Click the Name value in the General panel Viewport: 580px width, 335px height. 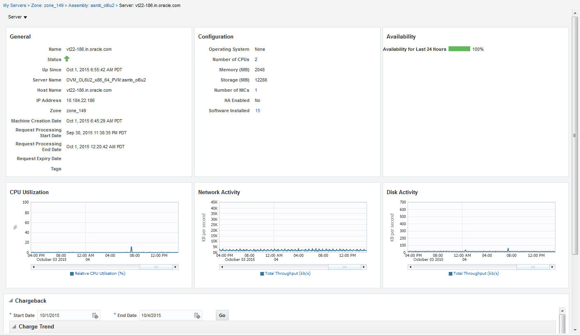pos(89,49)
